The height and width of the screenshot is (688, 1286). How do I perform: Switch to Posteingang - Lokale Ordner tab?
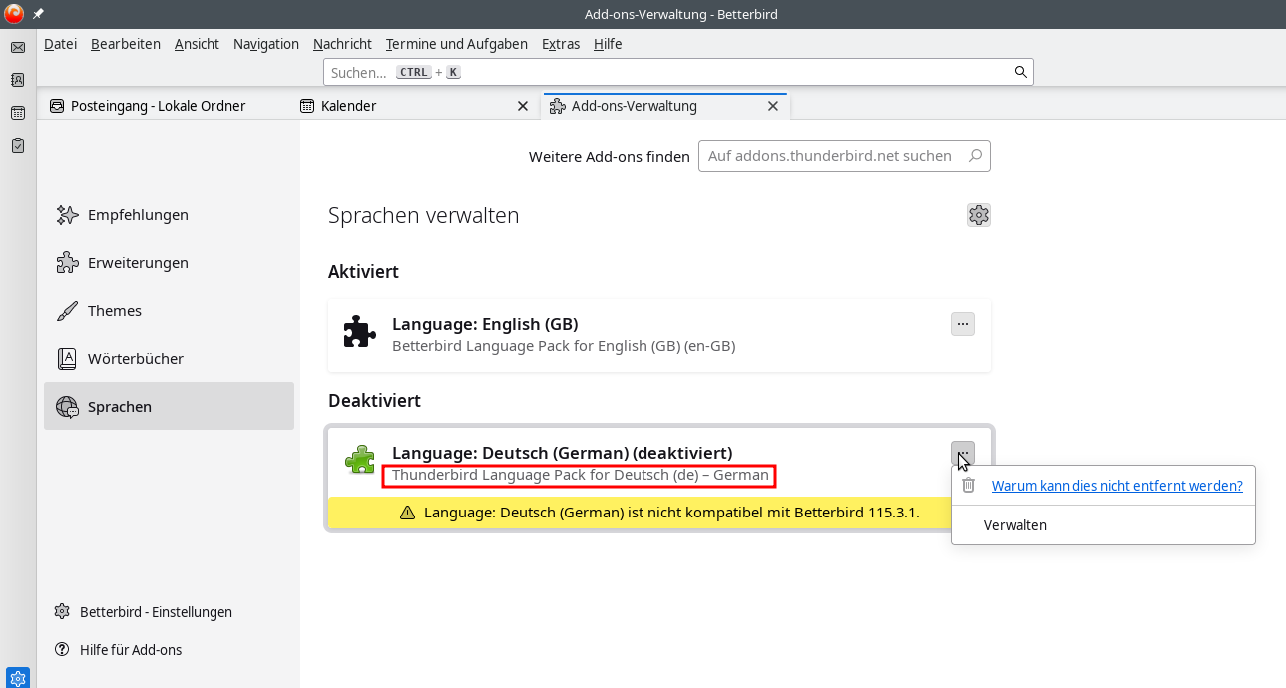(164, 106)
